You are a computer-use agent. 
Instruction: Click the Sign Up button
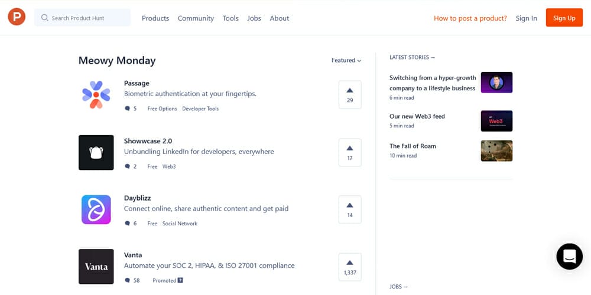click(564, 18)
